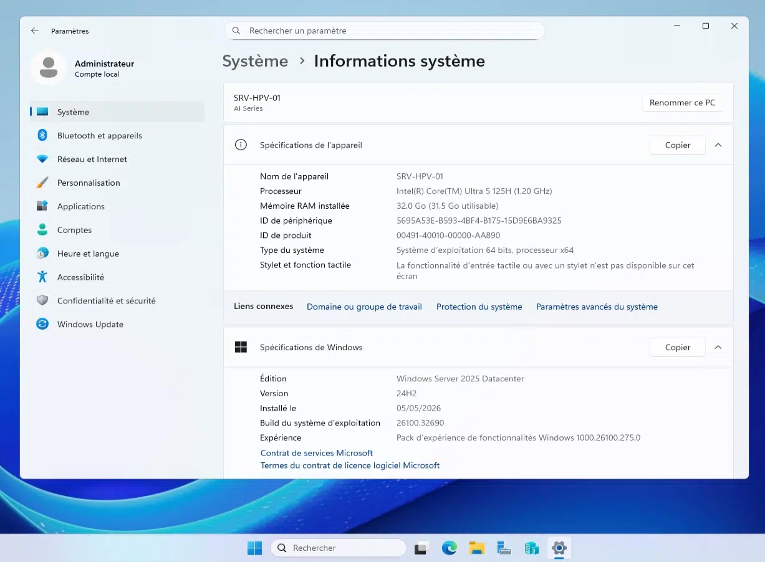Launch Microsoft Edge from the taskbar

click(449, 548)
